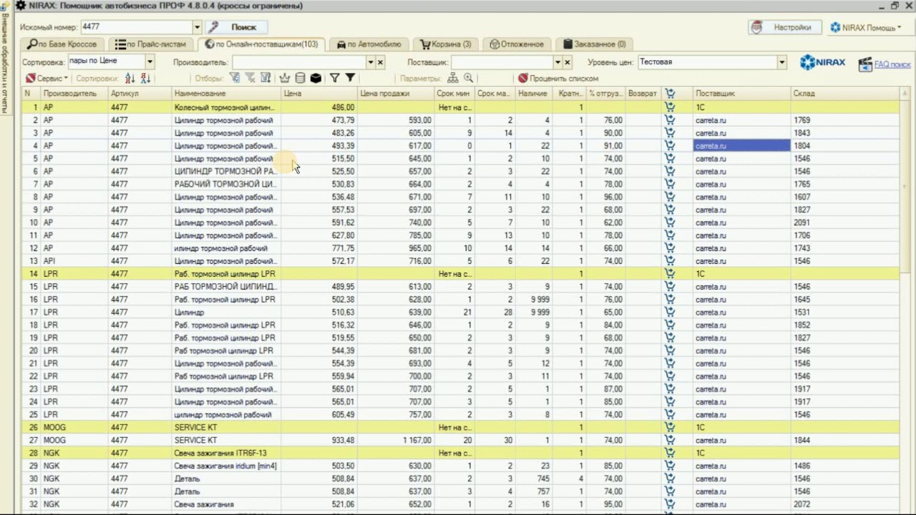Click the price cell 771,75 in row 12
Screen dimensions: 916x515
pyautogui.click(x=319, y=248)
